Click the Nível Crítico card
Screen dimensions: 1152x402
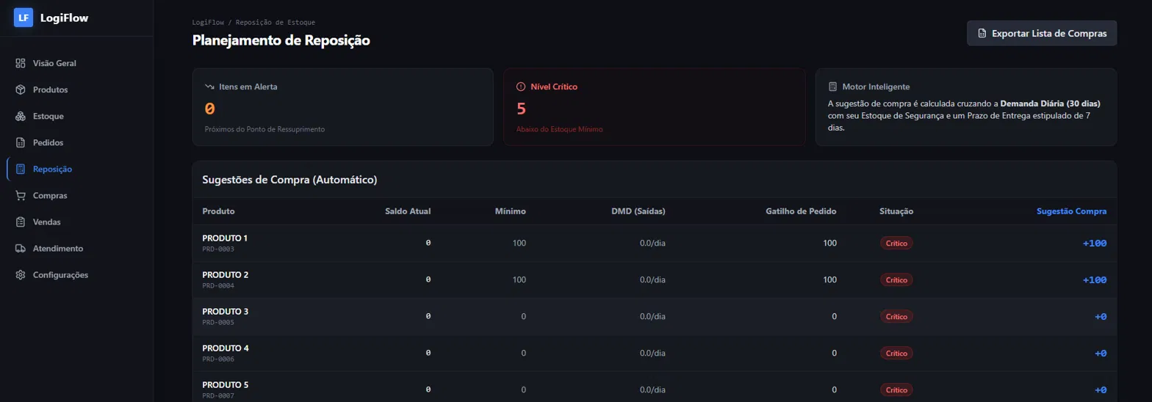pos(655,107)
